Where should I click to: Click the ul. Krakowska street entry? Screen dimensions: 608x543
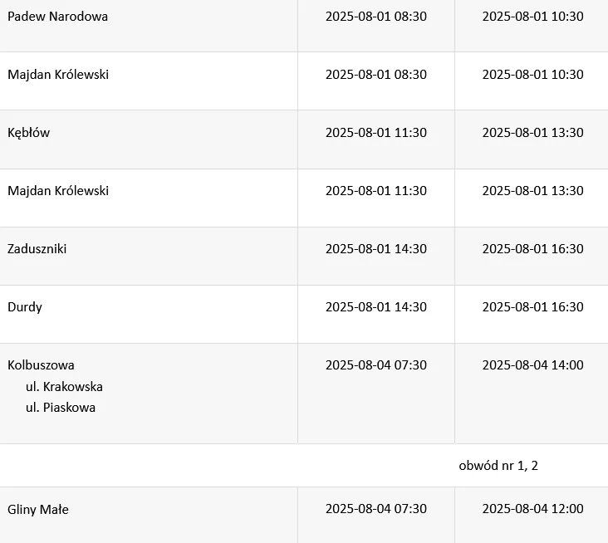pos(64,387)
